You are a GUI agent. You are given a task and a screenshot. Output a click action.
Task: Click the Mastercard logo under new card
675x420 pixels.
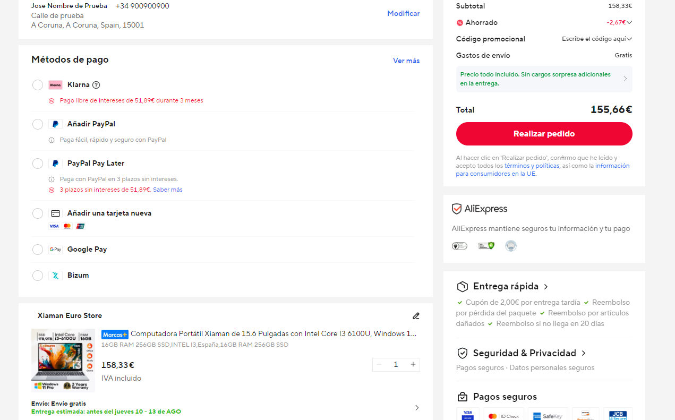[x=67, y=226]
